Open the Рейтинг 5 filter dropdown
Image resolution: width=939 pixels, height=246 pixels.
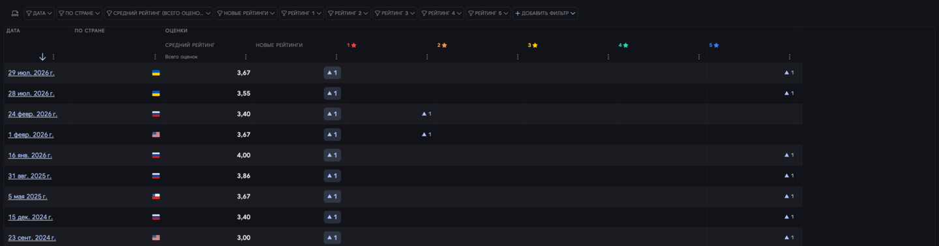pyautogui.click(x=488, y=13)
